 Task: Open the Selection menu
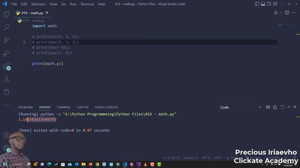click(x=38, y=4)
